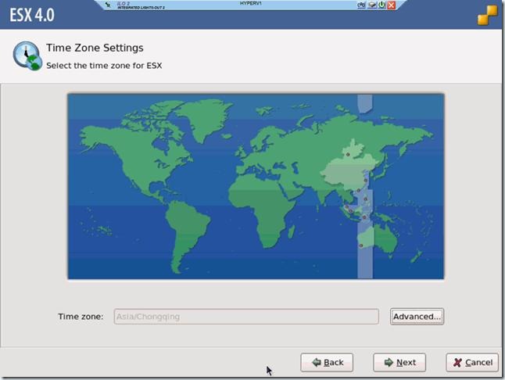Go to the Next installer step

click(399, 362)
